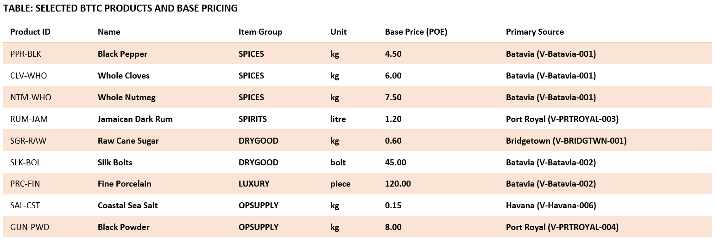
Task: Select the Primary Source column header
Action: pos(535,32)
